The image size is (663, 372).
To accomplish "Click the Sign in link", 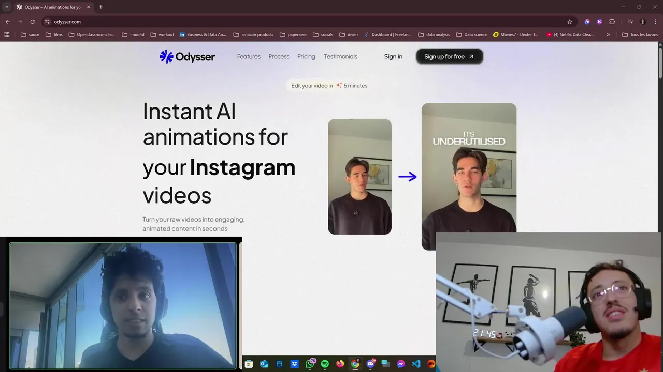I will (393, 57).
